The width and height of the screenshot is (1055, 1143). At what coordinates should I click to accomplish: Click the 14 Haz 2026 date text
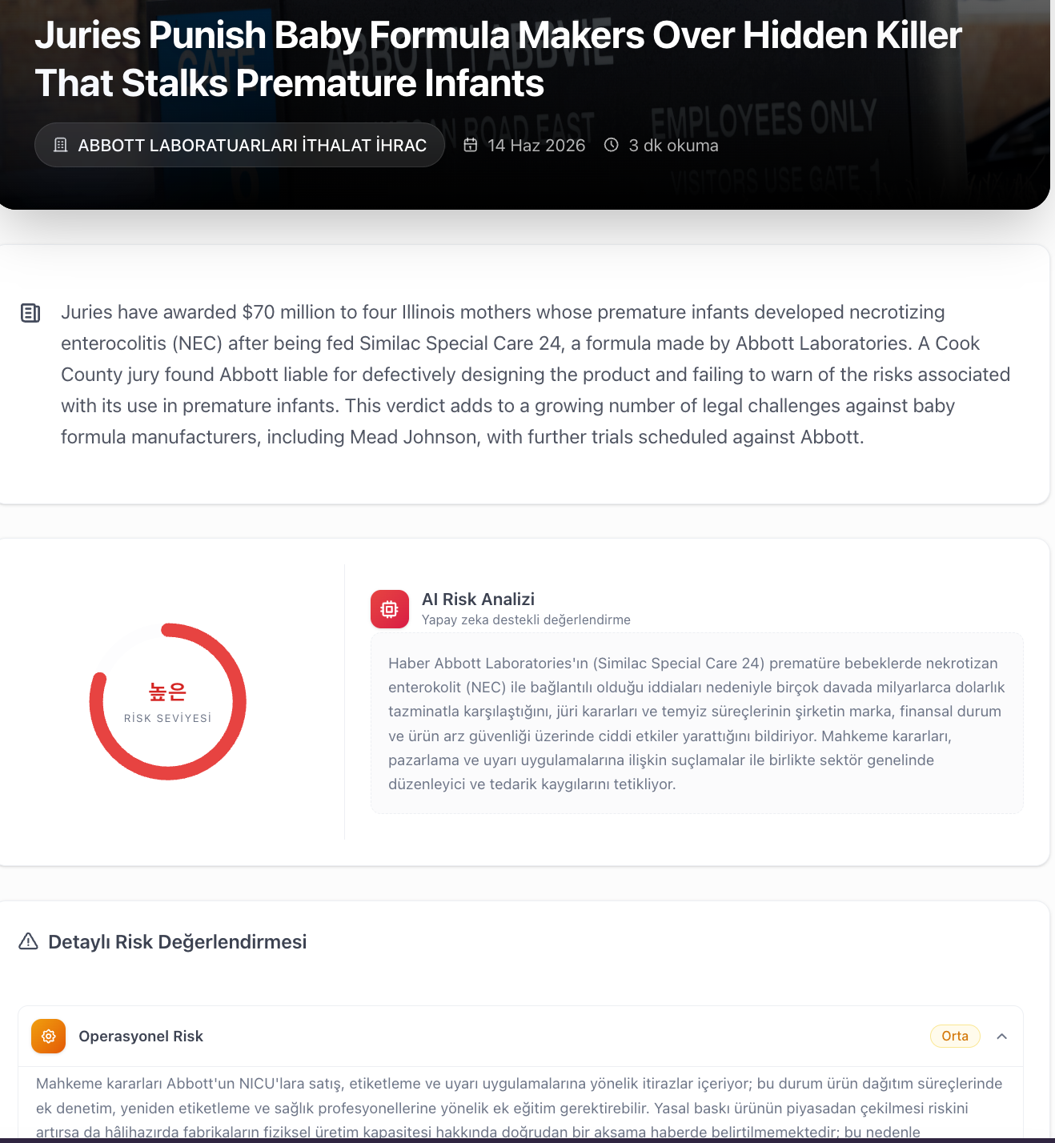pos(536,146)
